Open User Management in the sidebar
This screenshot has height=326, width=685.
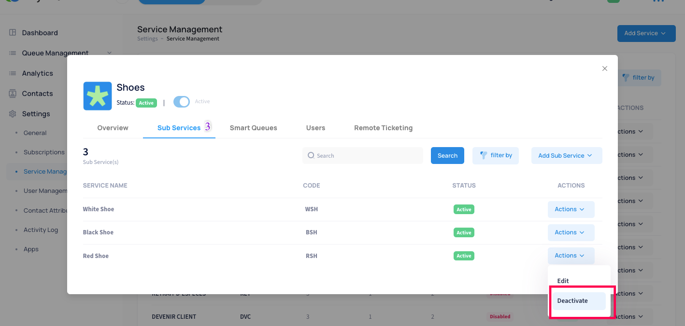(45, 191)
